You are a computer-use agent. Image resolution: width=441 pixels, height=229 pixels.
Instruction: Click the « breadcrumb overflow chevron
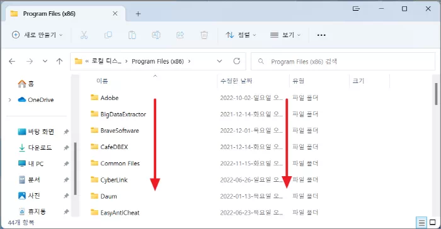(87, 61)
